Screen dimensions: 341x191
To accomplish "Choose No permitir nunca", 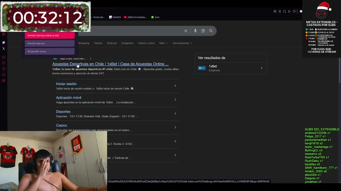I will [x=50, y=51].
